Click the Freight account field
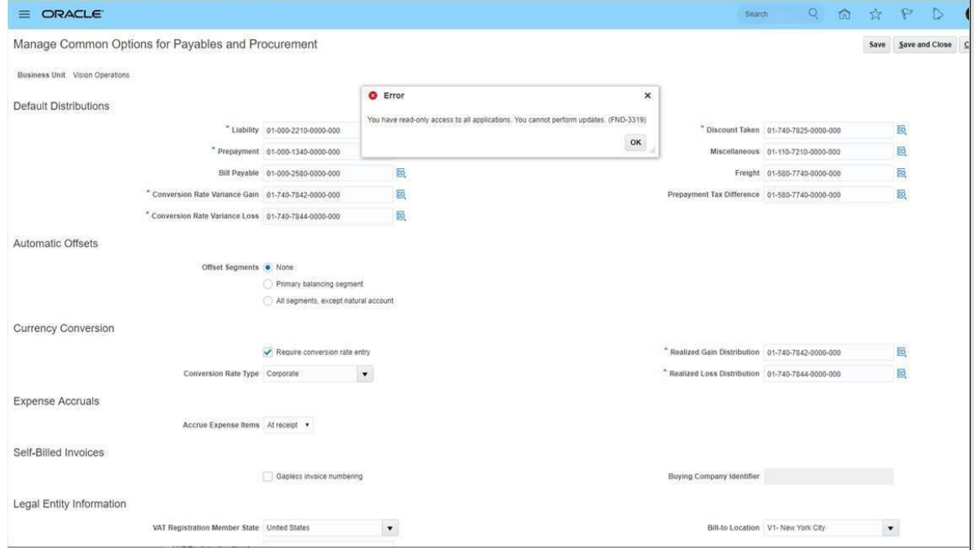Viewport: 974px width, 550px height. [x=829, y=173]
